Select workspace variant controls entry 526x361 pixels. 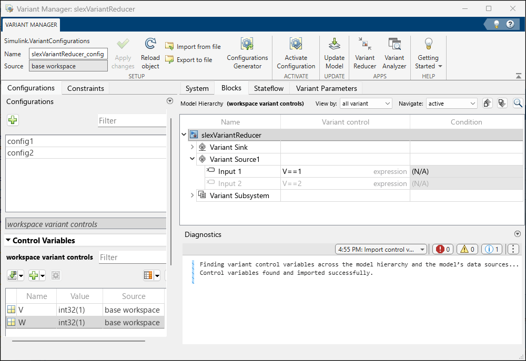86,224
